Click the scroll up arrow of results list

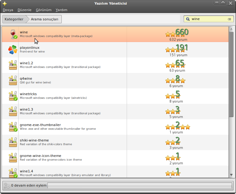coord(231,29)
